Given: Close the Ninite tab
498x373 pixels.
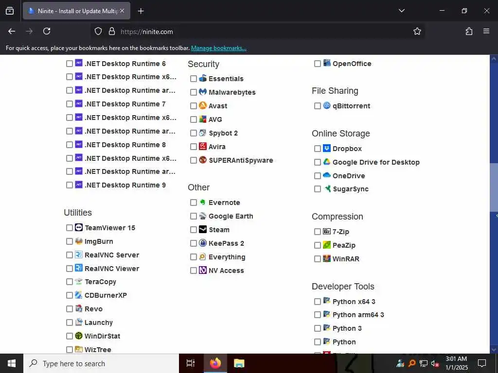Looking at the screenshot, I should coord(122,11).
